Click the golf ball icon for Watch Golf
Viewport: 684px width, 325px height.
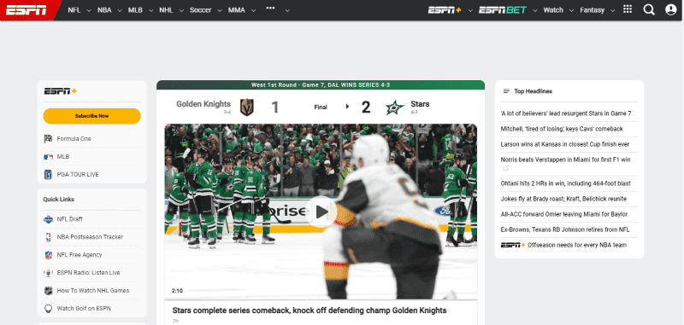click(48, 309)
